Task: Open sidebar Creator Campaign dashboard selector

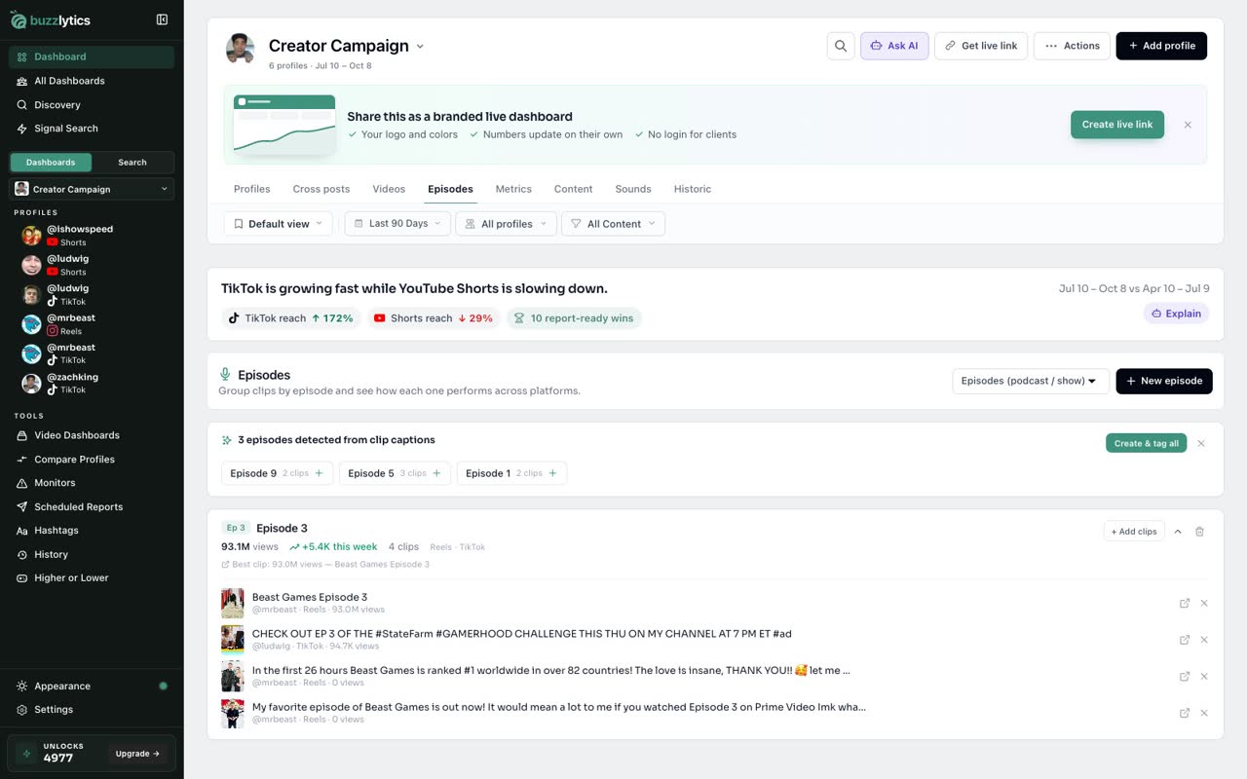Action: pyautogui.click(x=92, y=189)
